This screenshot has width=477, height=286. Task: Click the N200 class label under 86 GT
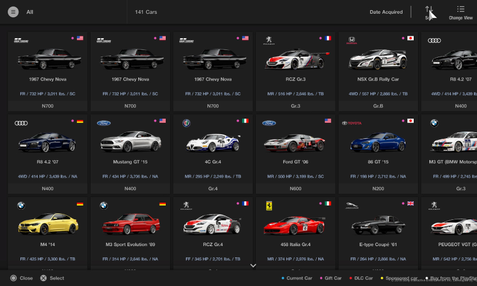pos(378,189)
